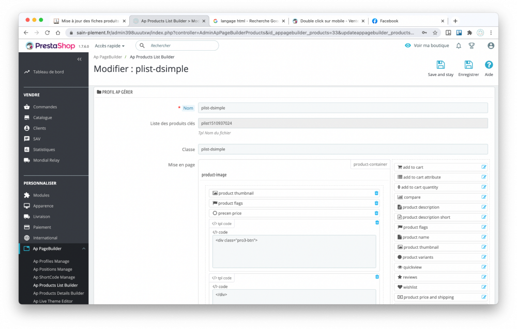This screenshot has width=517, height=329.
Task: Open the Accès rapide dropdown
Action: [110, 46]
